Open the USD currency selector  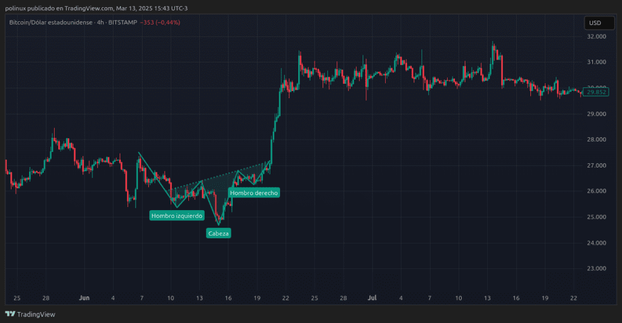coord(595,23)
